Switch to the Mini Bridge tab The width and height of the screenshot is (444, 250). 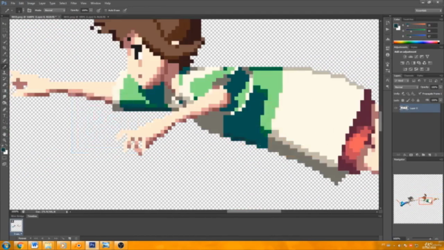point(17,216)
